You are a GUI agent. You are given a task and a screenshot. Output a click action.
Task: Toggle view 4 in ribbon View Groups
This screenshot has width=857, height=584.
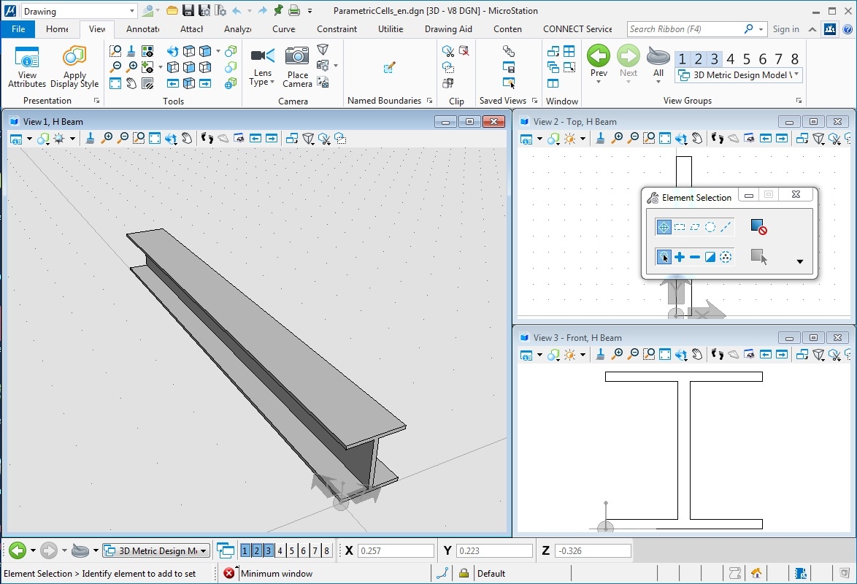(x=730, y=58)
